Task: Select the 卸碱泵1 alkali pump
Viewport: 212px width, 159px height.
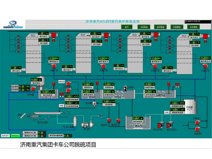Action: point(197,123)
